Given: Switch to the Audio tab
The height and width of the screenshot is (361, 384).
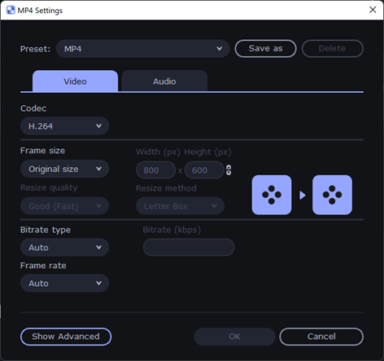Looking at the screenshot, I should click(x=164, y=81).
